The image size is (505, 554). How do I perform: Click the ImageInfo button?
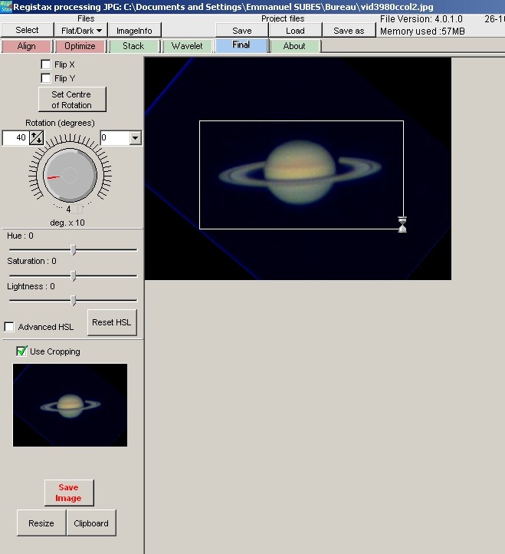point(134,31)
